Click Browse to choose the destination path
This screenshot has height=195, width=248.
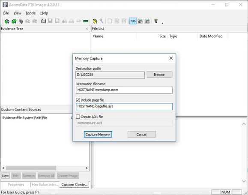tap(159, 75)
